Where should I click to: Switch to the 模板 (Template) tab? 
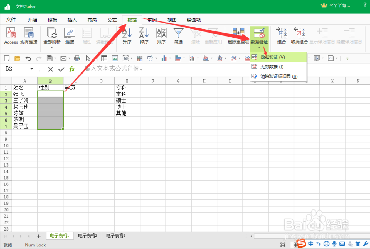[x=52, y=20]
